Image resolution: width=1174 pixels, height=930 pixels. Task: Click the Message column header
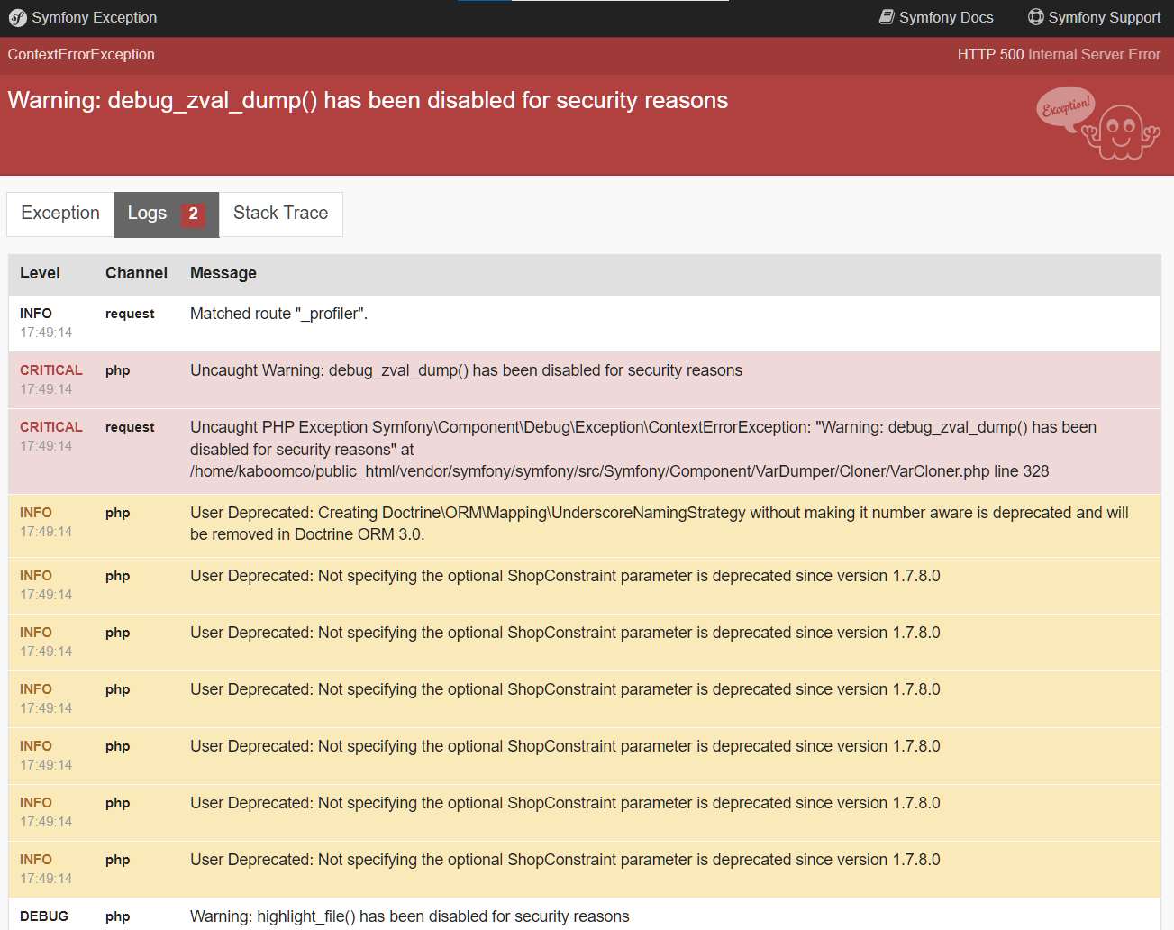(x=223, y=273)
